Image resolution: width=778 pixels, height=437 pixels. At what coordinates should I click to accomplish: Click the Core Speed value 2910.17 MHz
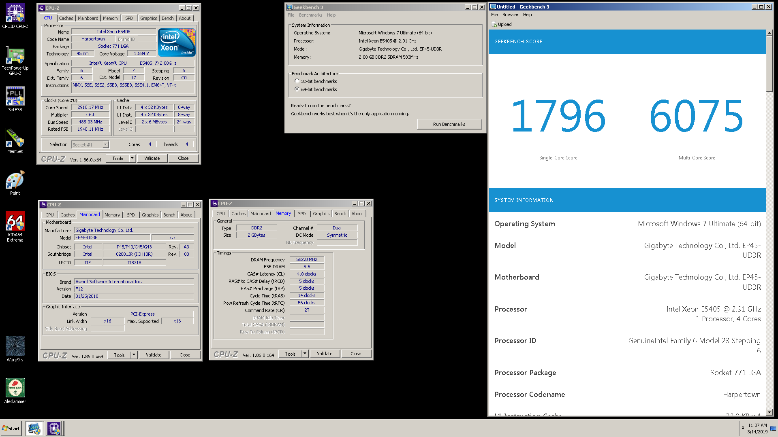(90, 107)
